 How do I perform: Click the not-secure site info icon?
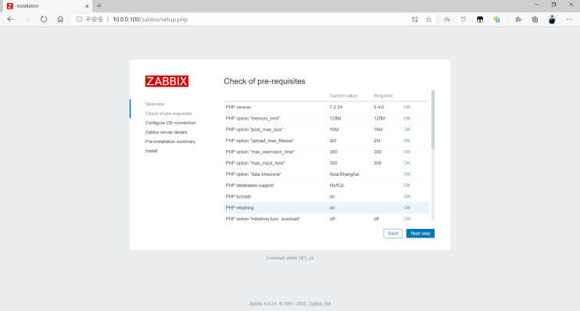click(x=79, y=20)
